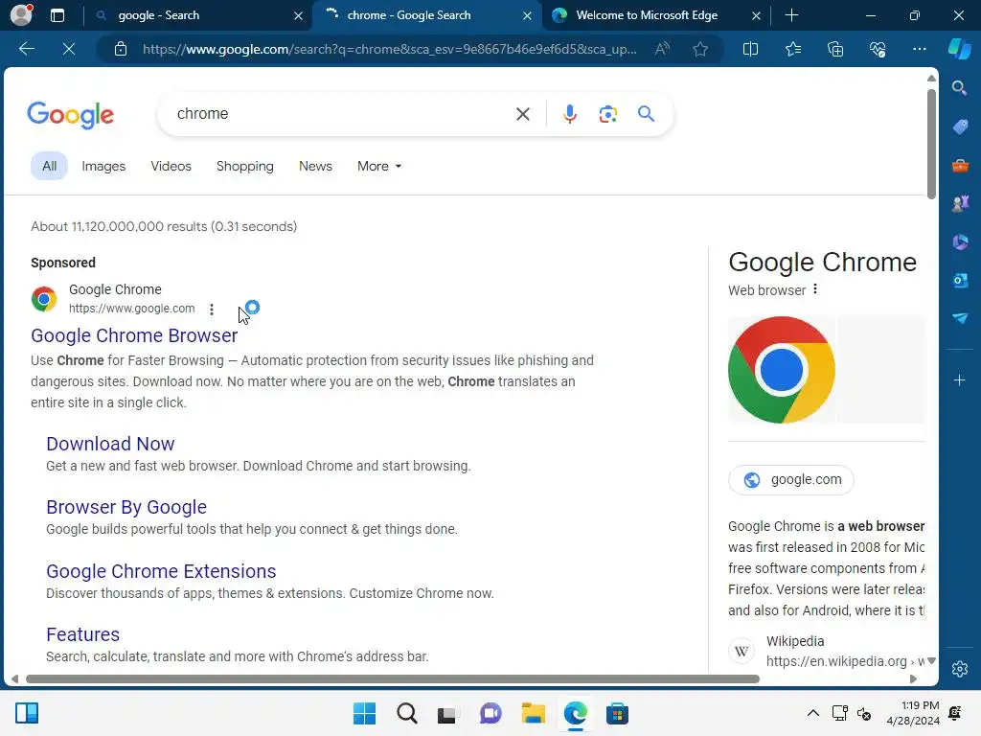The image size is (981, 736).
Task: Select the Images results filter
Action: [103, 167]
